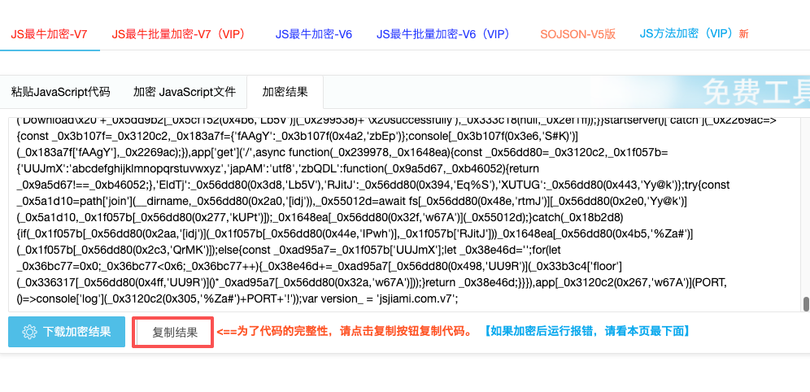Open the JS最牛批量加密-V7 (VIP) tab
Image resolution: width=810 pixels, height=392 pixels.
click(x=177, y=34)
